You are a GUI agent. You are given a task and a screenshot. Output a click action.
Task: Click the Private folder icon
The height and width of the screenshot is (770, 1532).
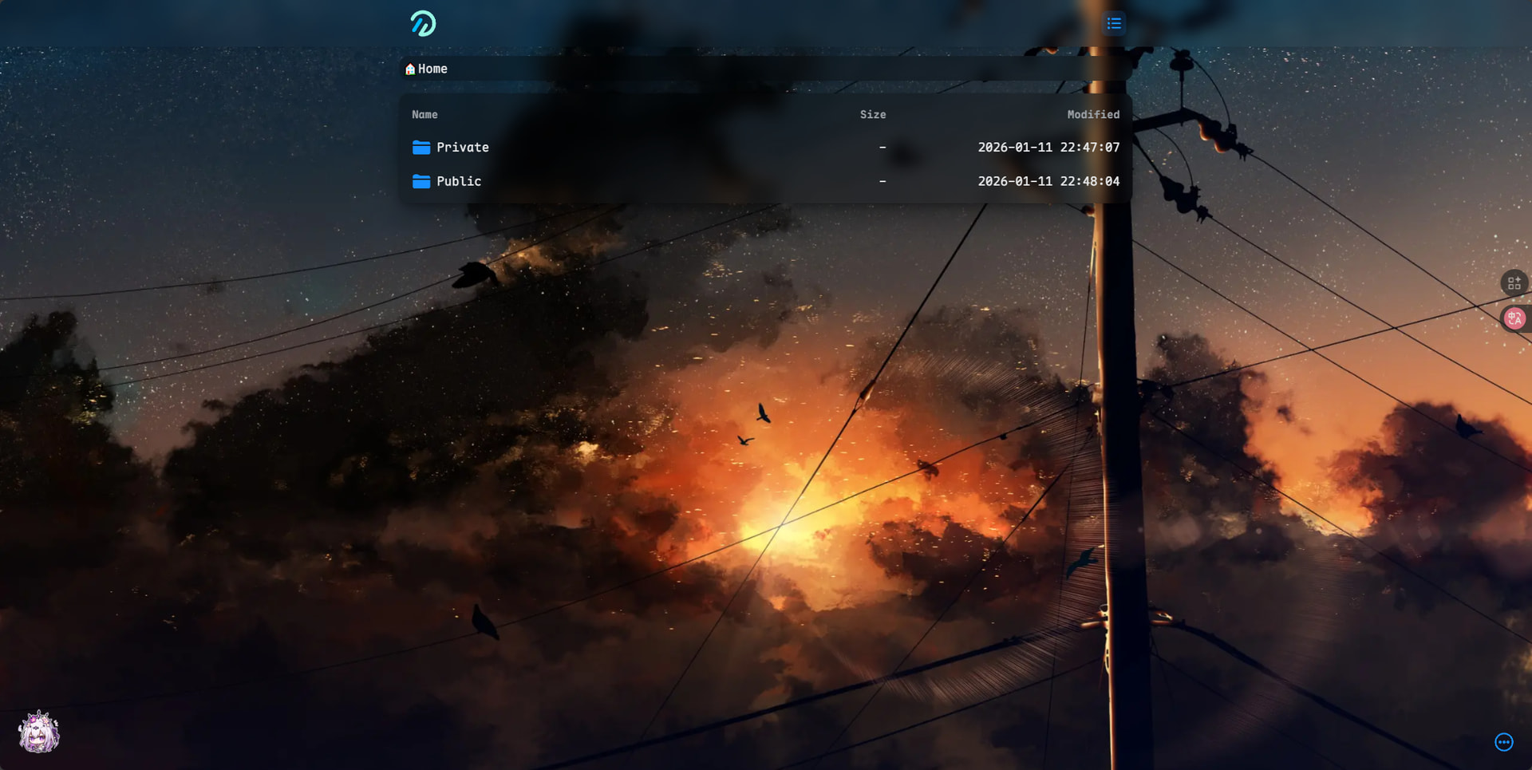(421, 147)
